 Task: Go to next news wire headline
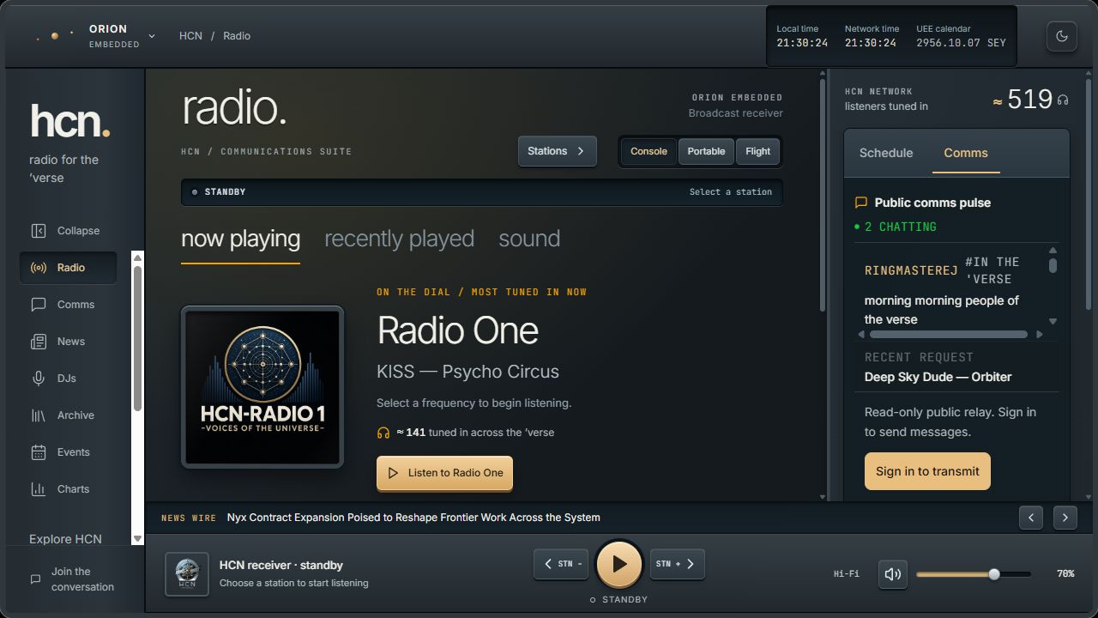click(1065, 518)
